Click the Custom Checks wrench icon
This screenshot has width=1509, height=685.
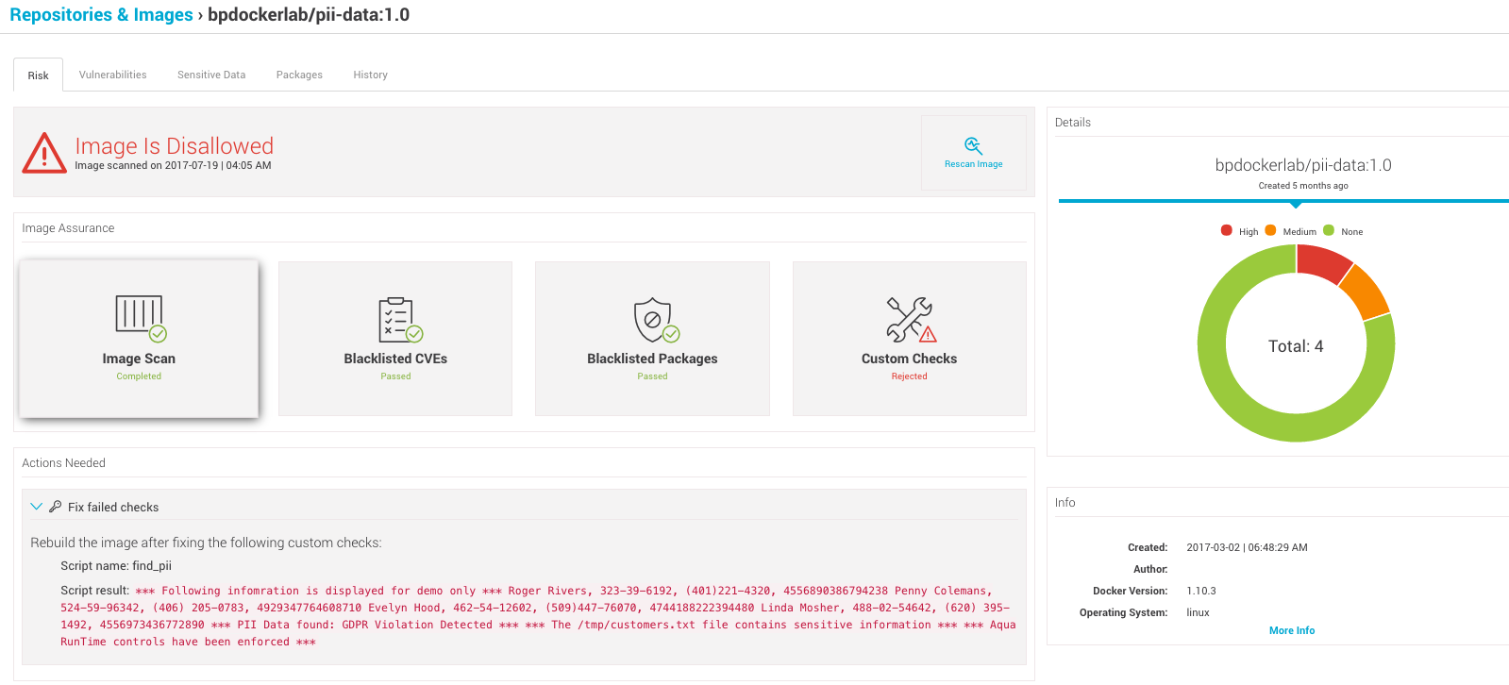909,320
